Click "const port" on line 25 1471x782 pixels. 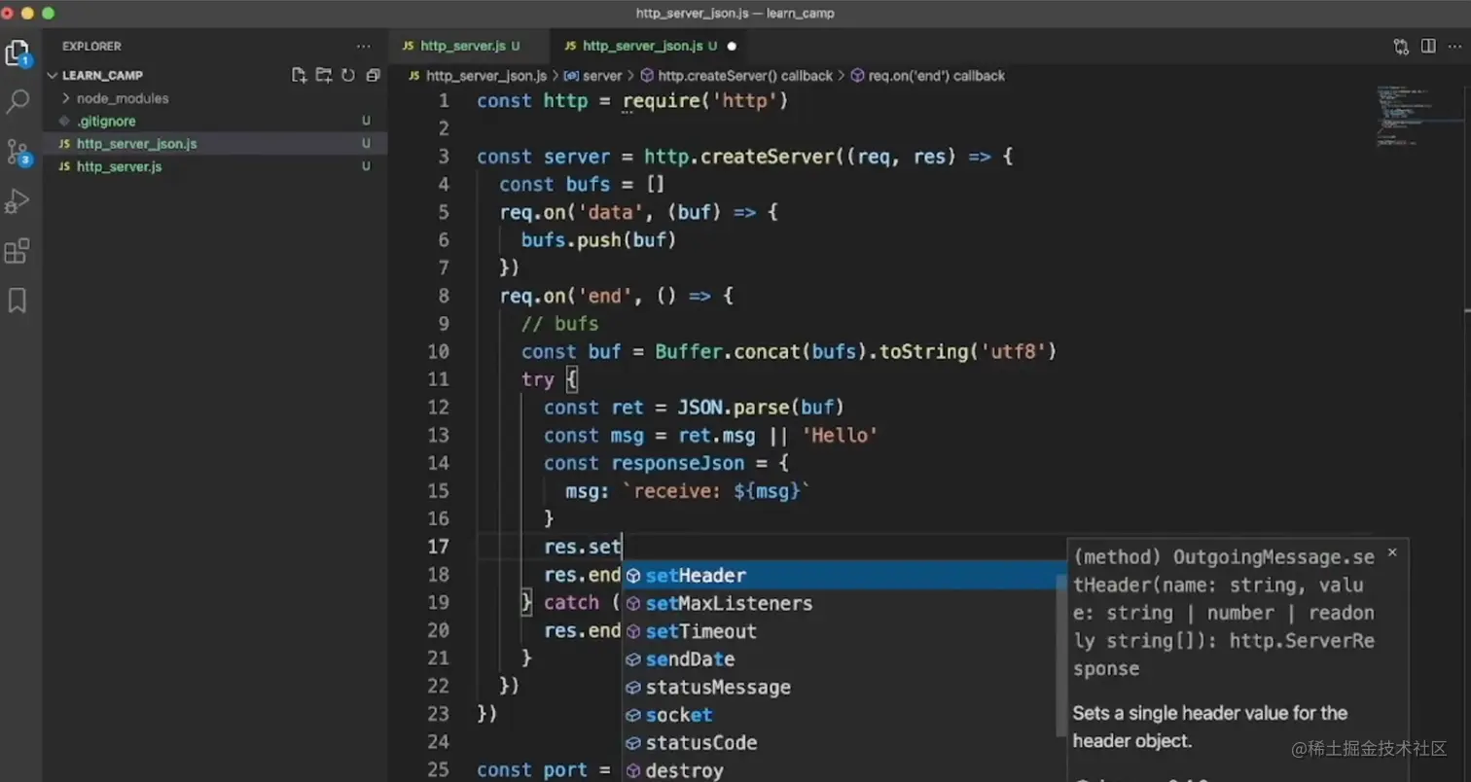click(532, 770)
